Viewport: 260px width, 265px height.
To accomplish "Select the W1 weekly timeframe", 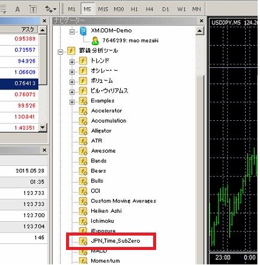I will 181,9.
